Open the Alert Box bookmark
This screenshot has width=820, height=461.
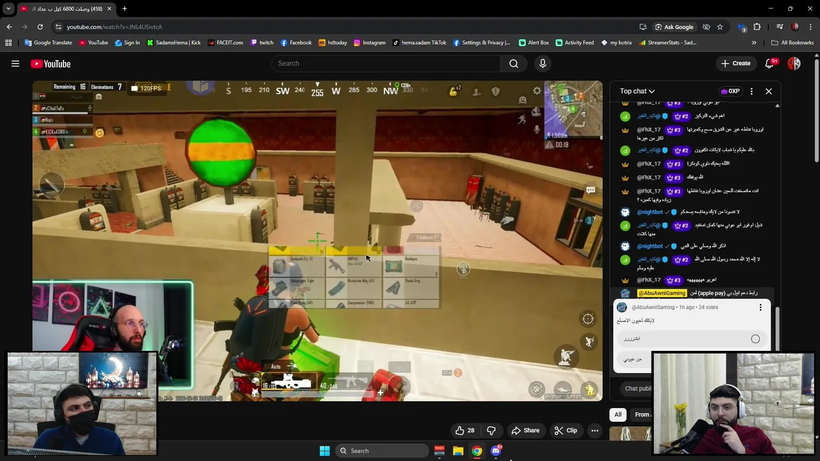534,43
